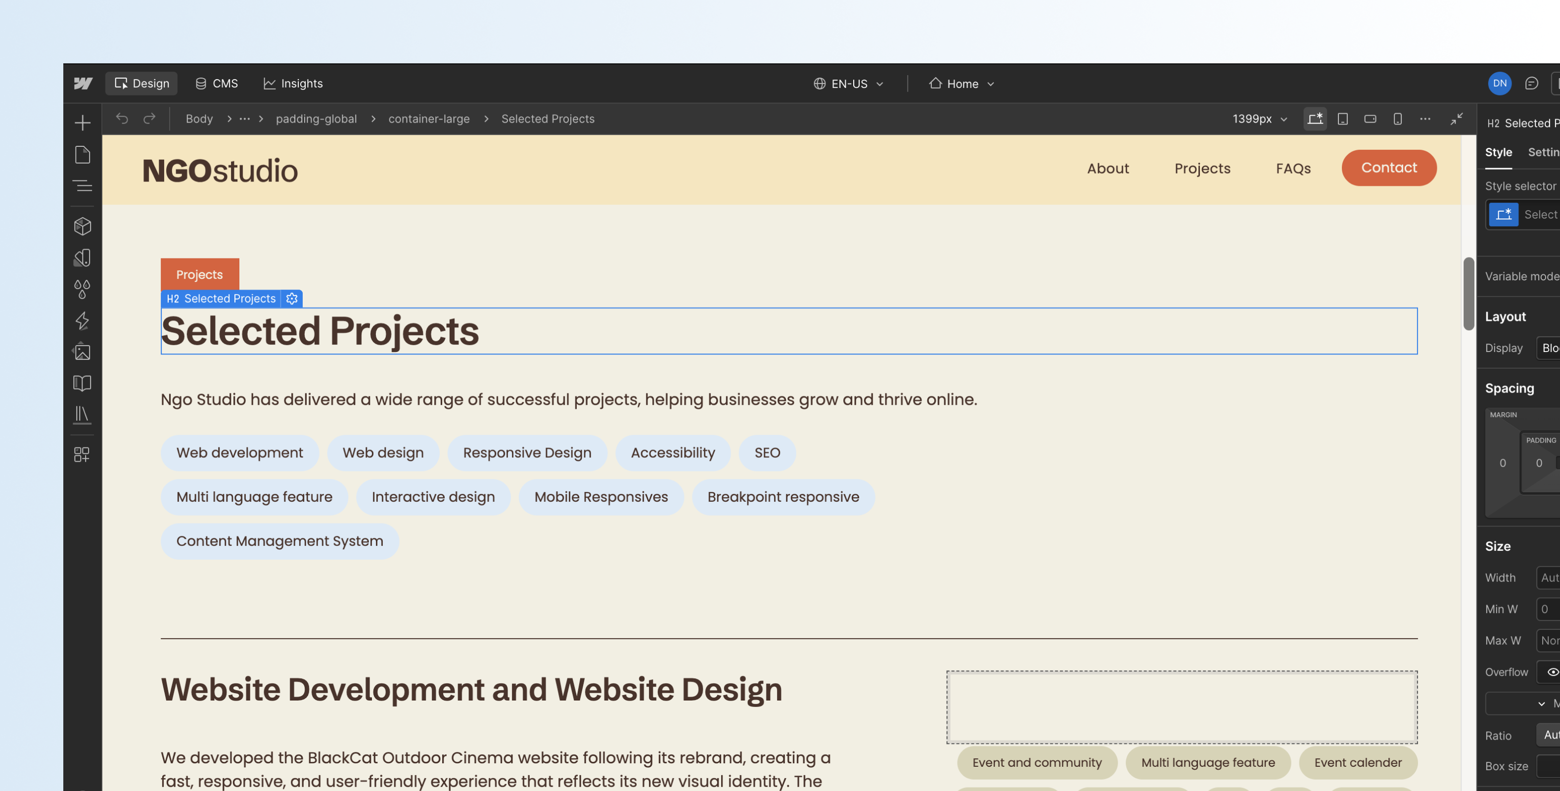Select the Style tab in right panel

tap(1498, 152)
